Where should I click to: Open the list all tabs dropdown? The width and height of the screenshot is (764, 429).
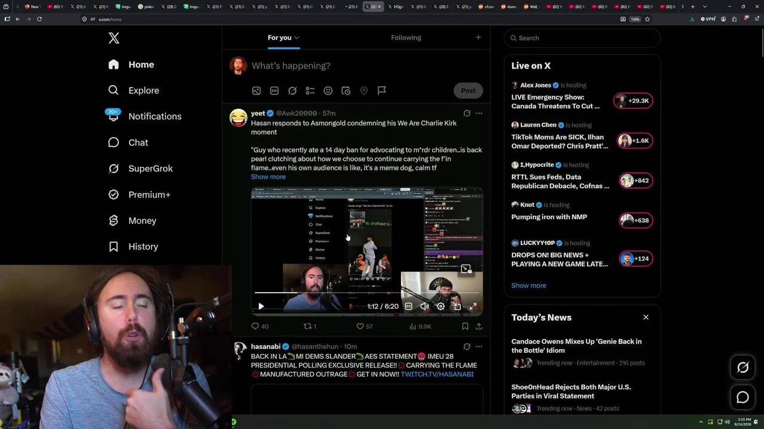[704, 7]
